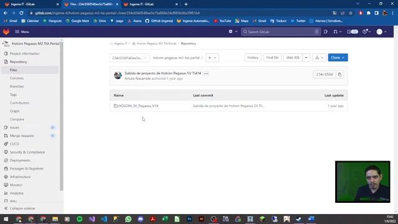Open browser extensions puzzle icon
The image size is (398, 224).
tap(369, 13)
